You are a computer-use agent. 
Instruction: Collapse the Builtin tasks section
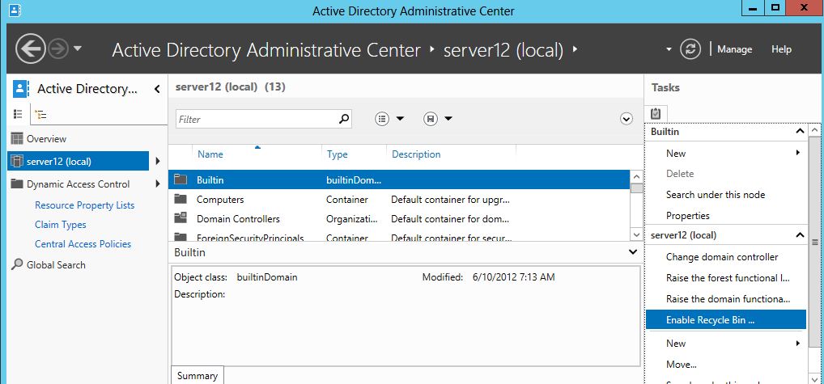pyautogui.click(x=800, y=131)
